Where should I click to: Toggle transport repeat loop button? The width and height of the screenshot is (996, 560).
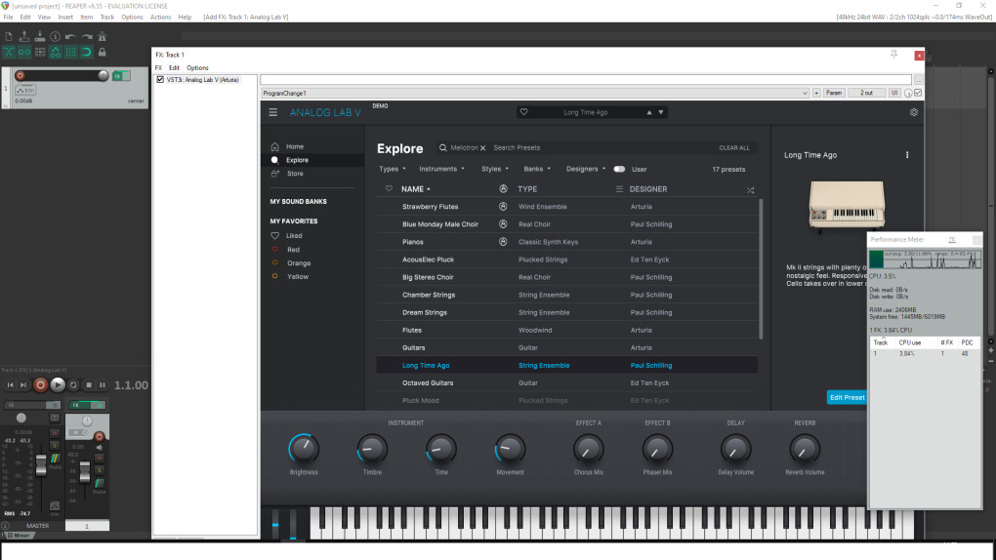73,384
